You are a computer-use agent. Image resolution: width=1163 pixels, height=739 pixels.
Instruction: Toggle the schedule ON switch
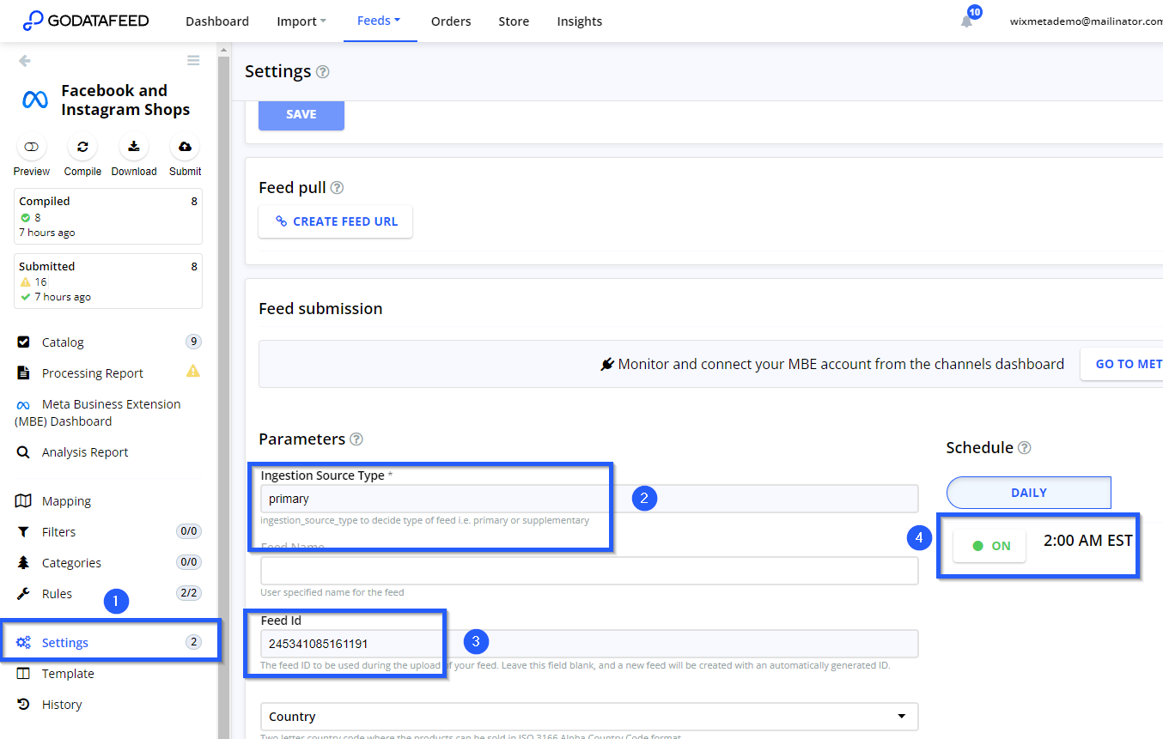click(x=989, y=546)
